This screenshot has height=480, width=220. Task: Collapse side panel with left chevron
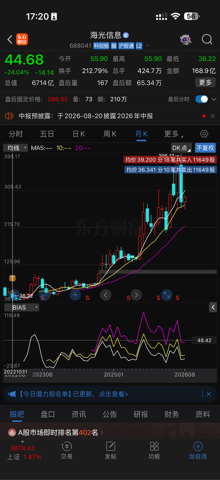[x=213, y=307]
